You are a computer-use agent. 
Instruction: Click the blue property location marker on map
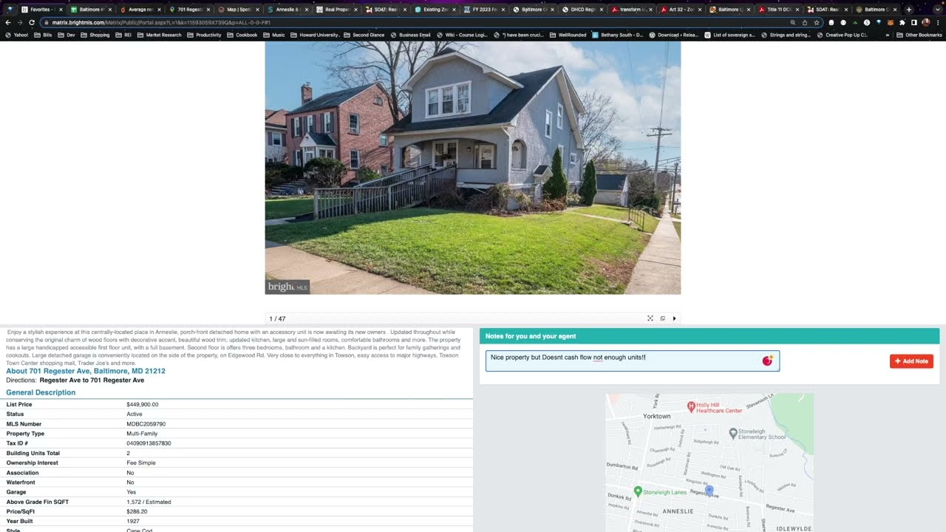[x=709, y=490]
